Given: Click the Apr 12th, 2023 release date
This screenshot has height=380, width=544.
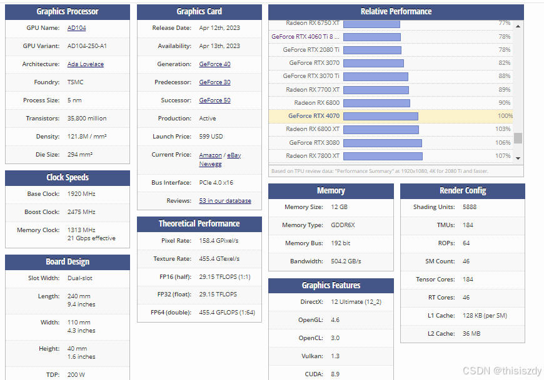Looking at the screenshot, I should point(219,28).
